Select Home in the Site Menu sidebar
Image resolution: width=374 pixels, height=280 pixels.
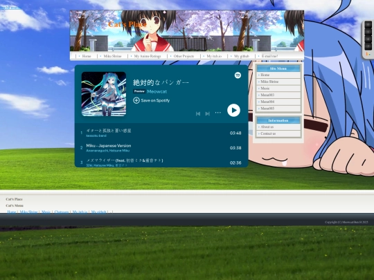coord(278,75)
